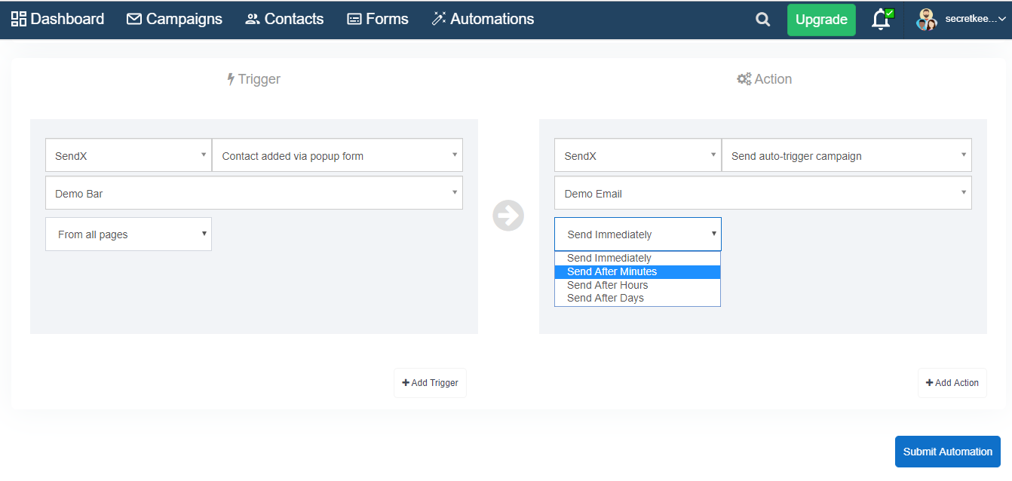The image size is (1012, 481).
Task: Open the action SendX app dropdown
Action: pos(638,155)
